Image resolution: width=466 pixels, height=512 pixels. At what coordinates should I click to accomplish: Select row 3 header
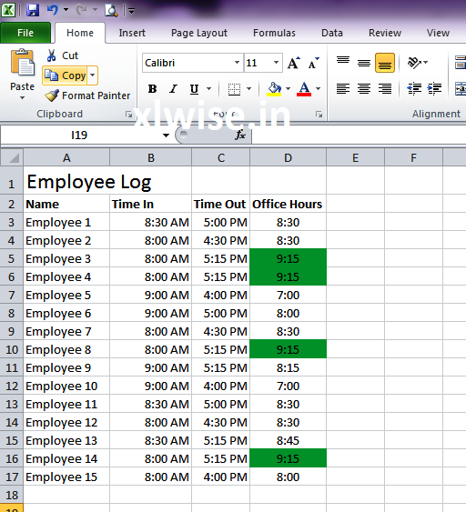point(12,223)
